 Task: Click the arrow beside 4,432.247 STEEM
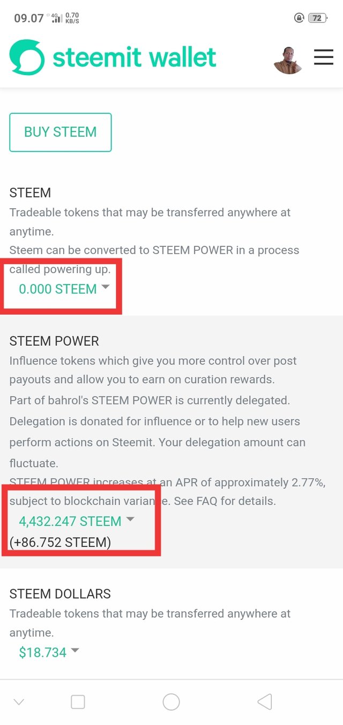130,519
